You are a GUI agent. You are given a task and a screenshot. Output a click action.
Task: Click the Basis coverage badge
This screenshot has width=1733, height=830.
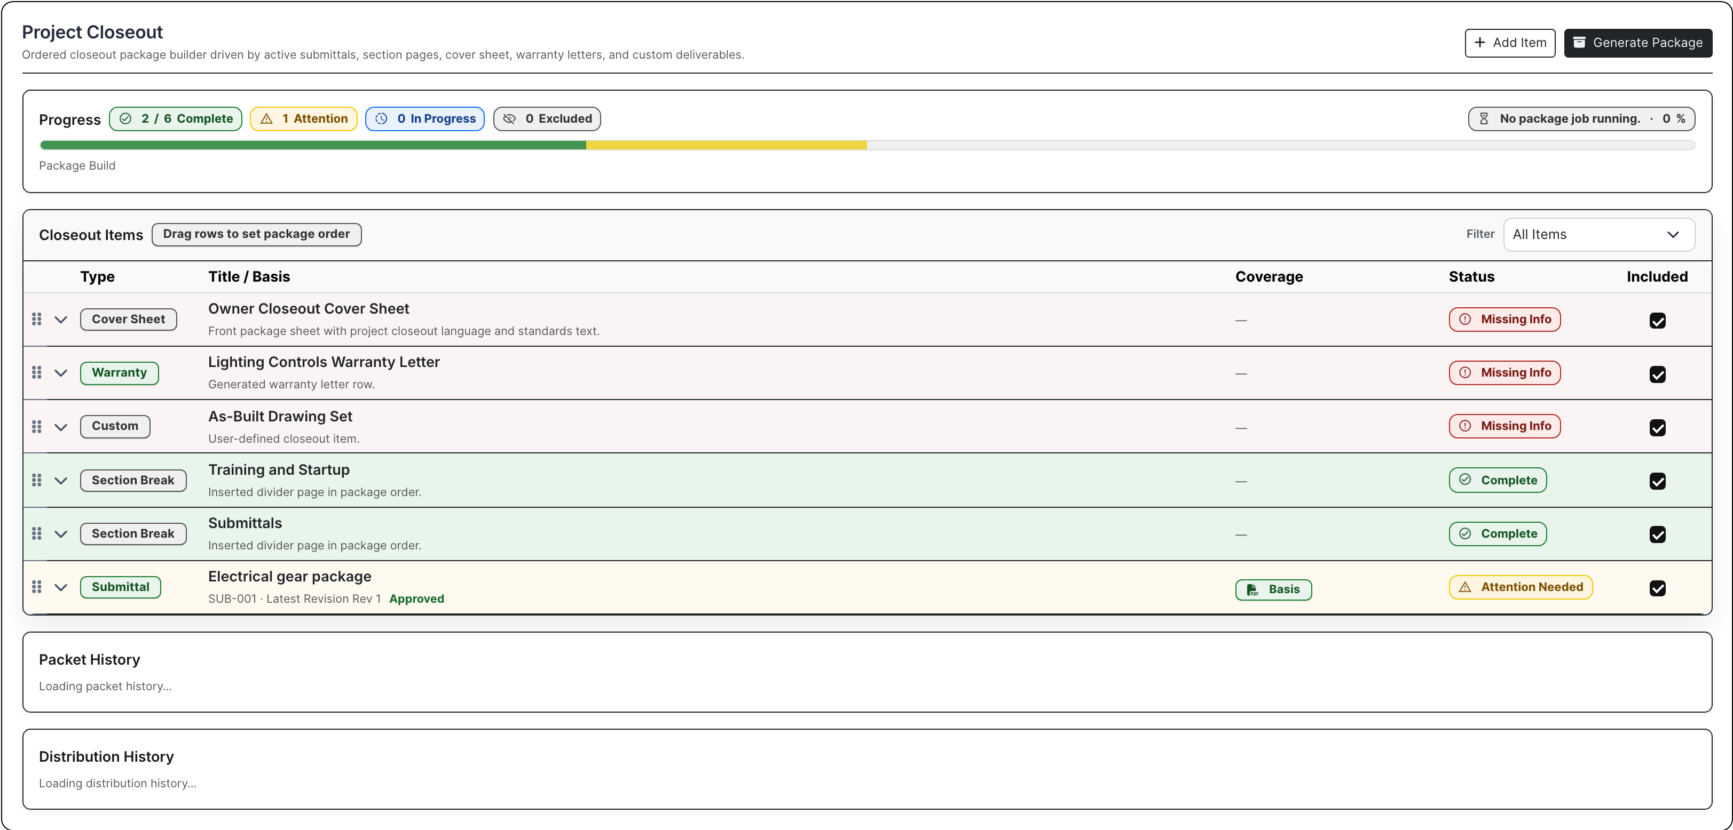pos(1273,589)
